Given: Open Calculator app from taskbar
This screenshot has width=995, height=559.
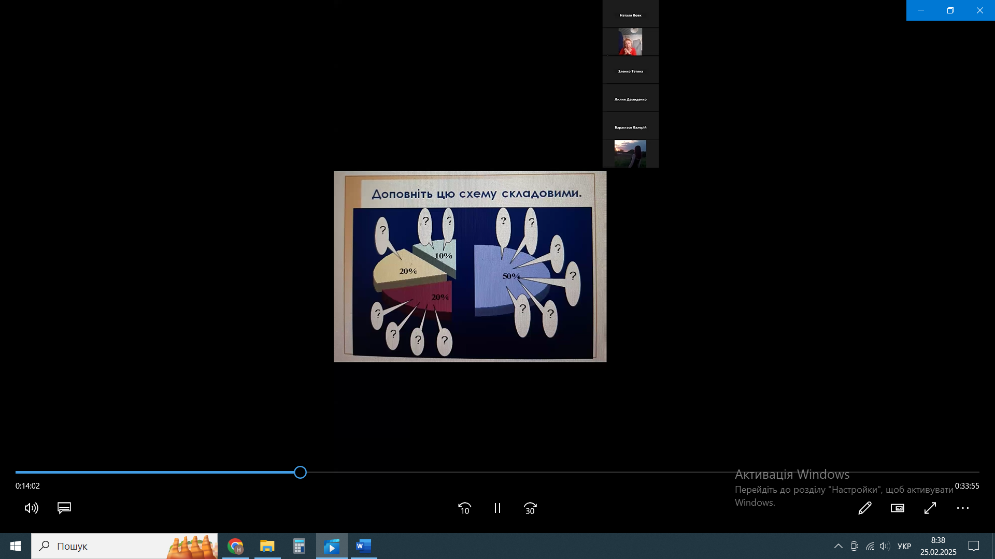Looking at the screenshot, I should click(300, 546).
